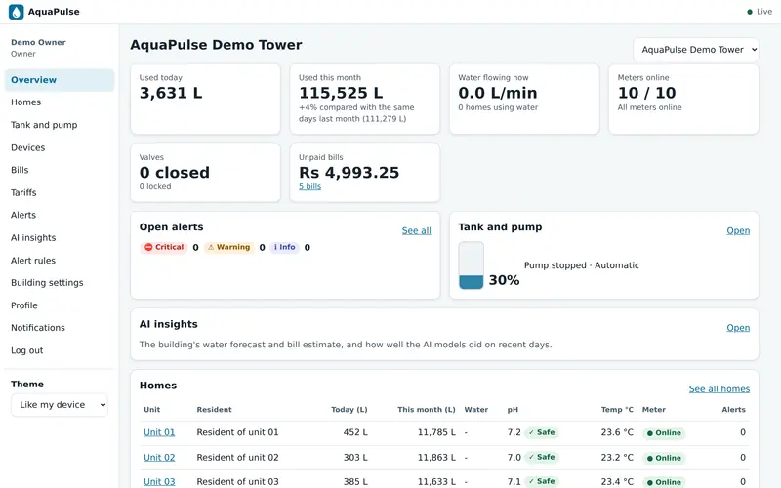Log out from the sidebar

(27, 350)
